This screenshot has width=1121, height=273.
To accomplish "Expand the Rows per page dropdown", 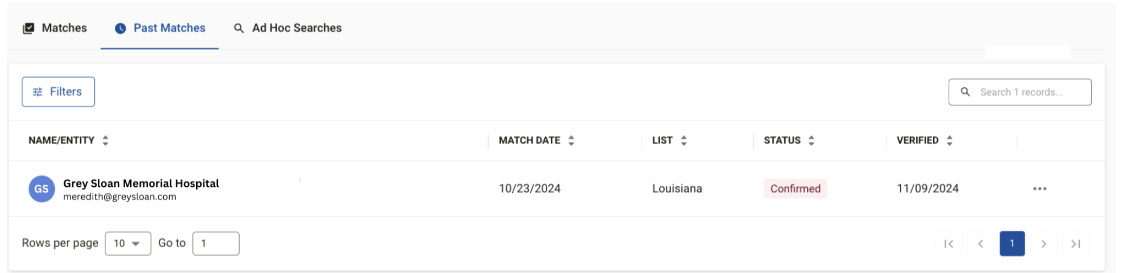I will click(x=128, y=243).
